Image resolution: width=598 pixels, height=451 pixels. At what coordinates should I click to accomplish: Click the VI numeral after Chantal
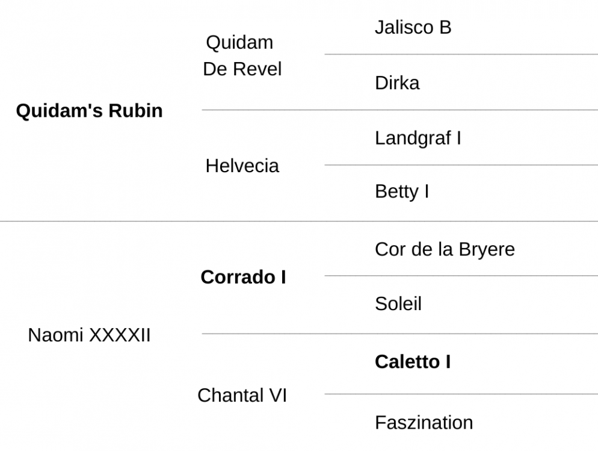coord(278,395)
